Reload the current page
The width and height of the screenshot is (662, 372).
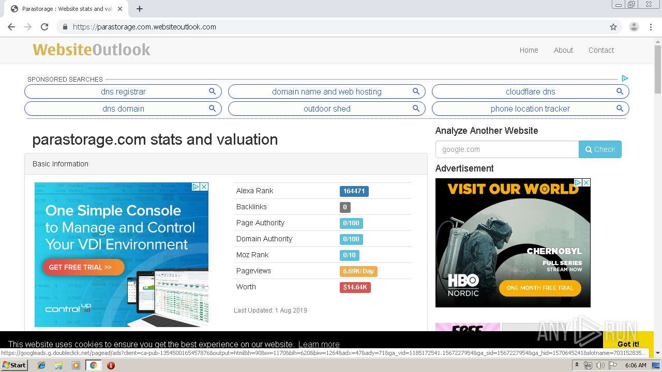point(44,27)
